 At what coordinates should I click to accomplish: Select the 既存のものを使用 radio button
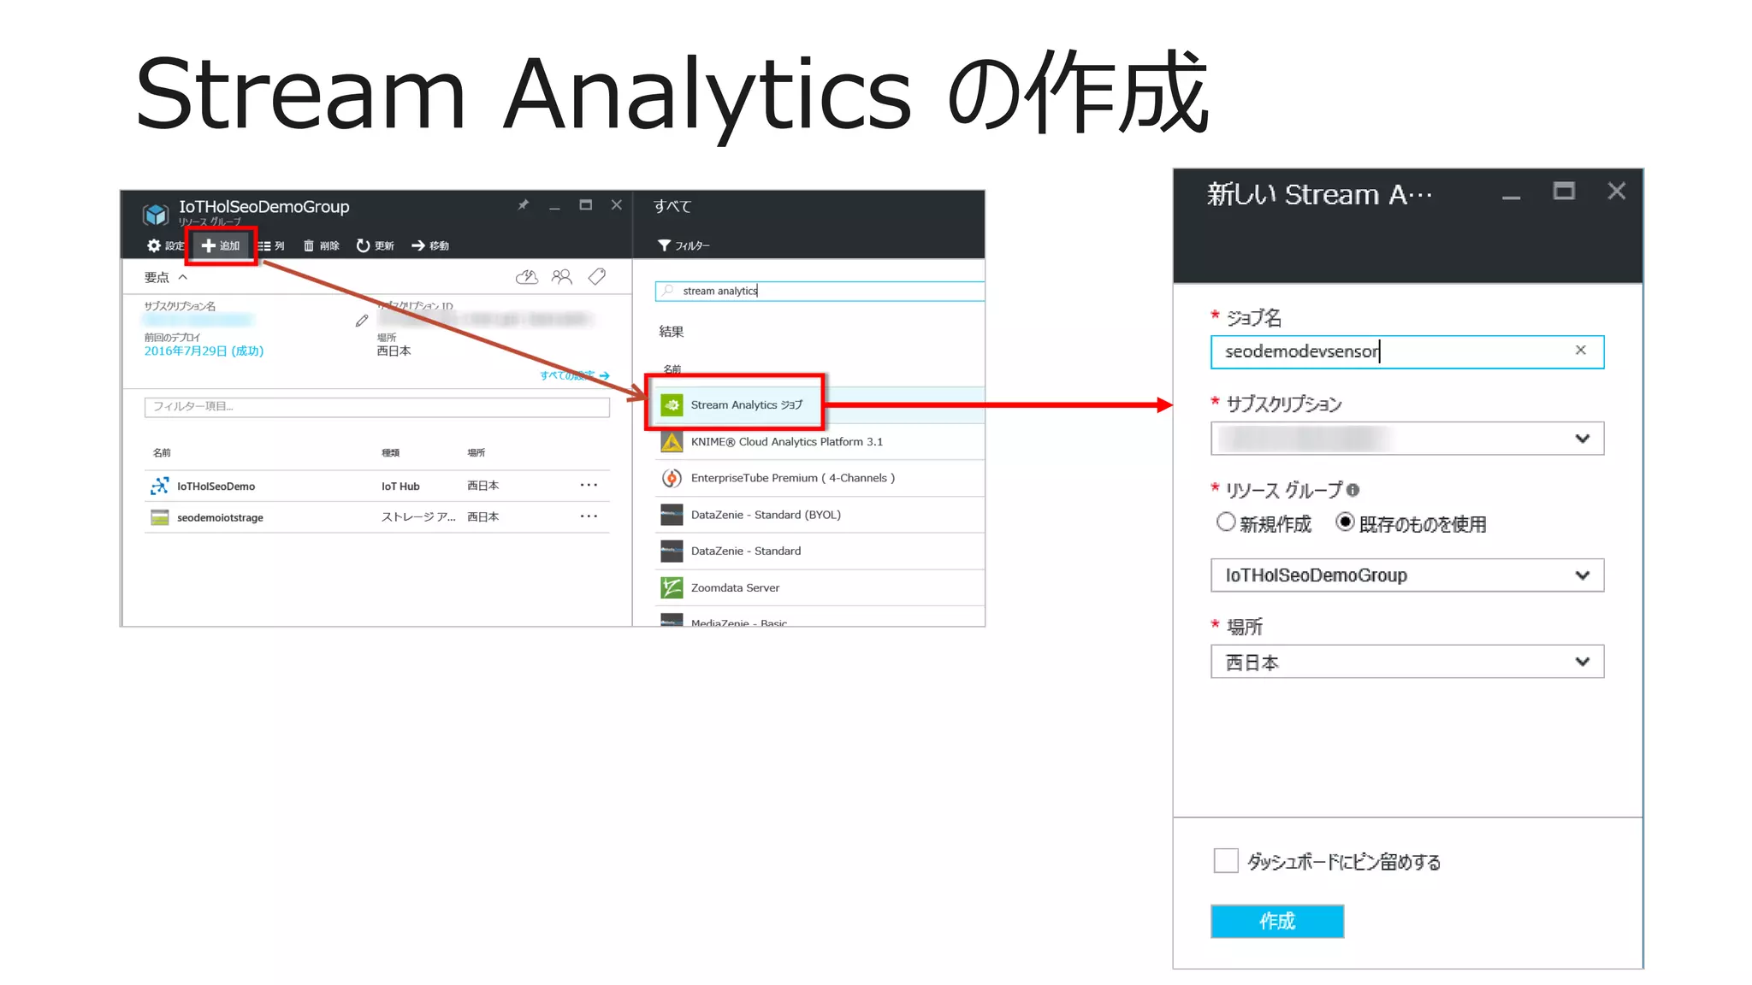click(x=1345, y=522)
